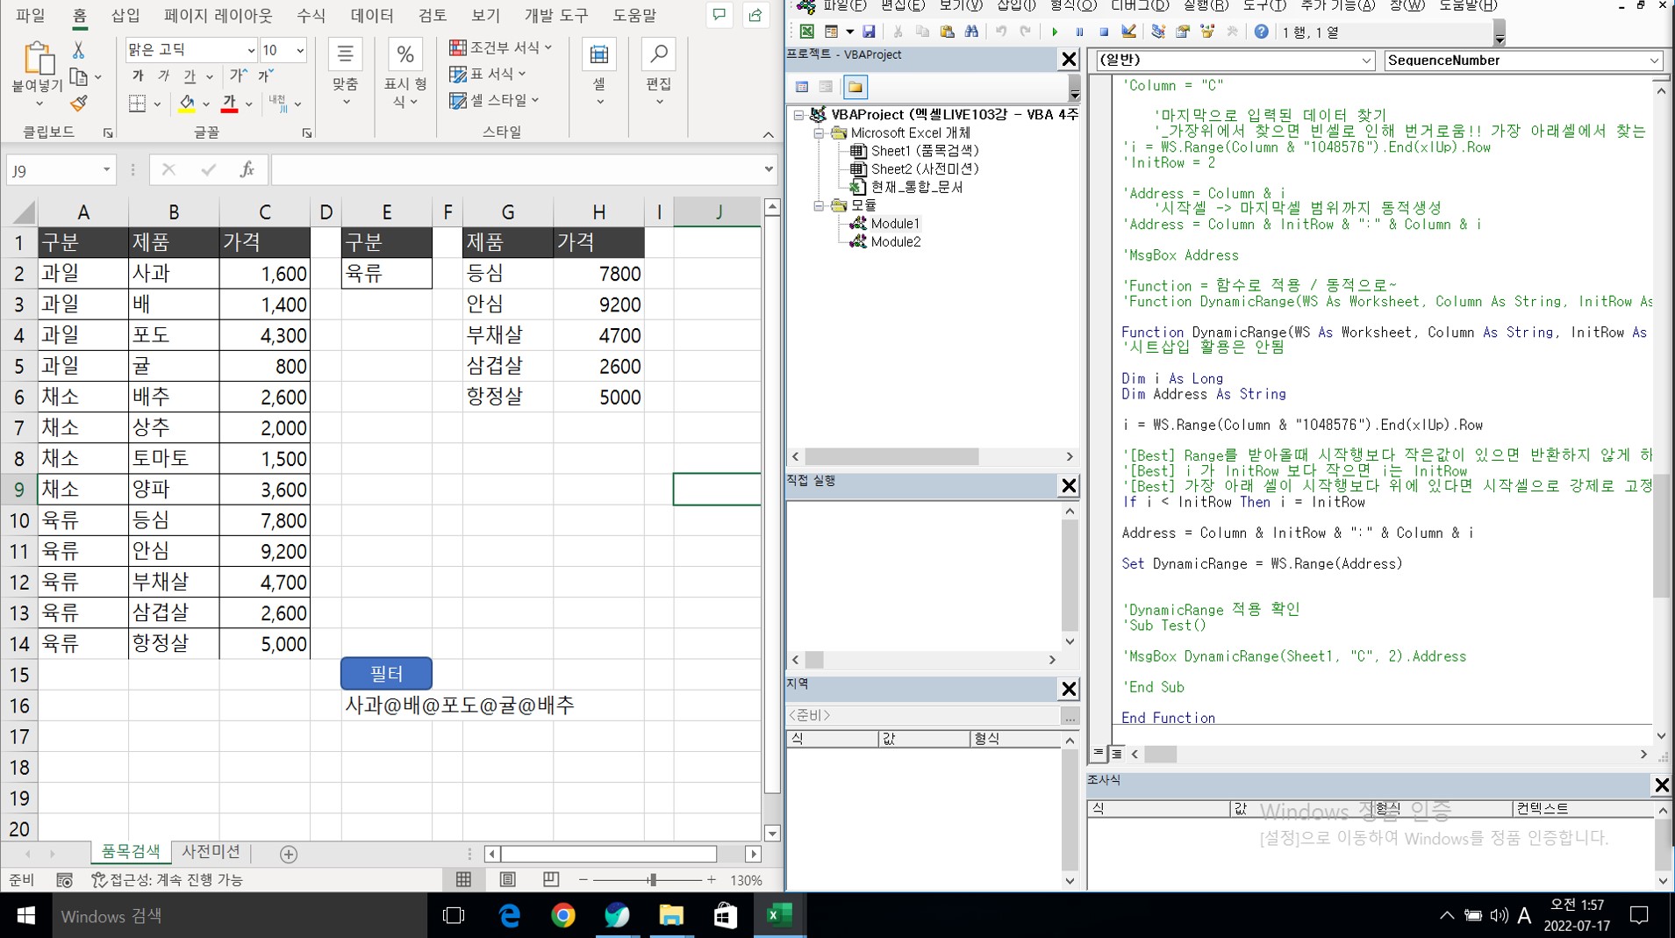Select the 품목검색 sheet tab
The image size is (1675, 938).
point(131,851)
